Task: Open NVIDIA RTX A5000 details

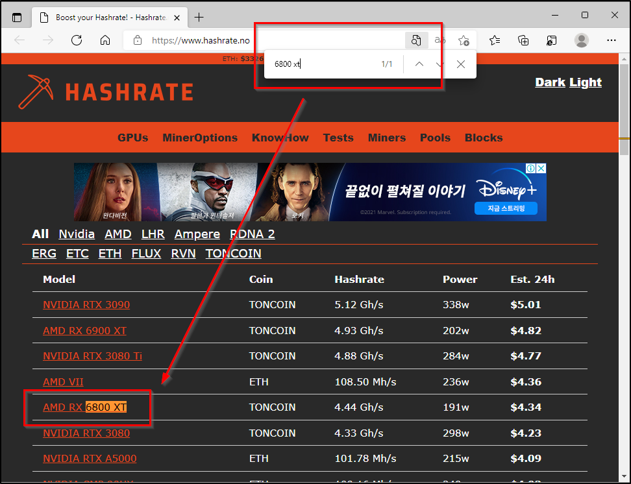Action: coord(90,458)
